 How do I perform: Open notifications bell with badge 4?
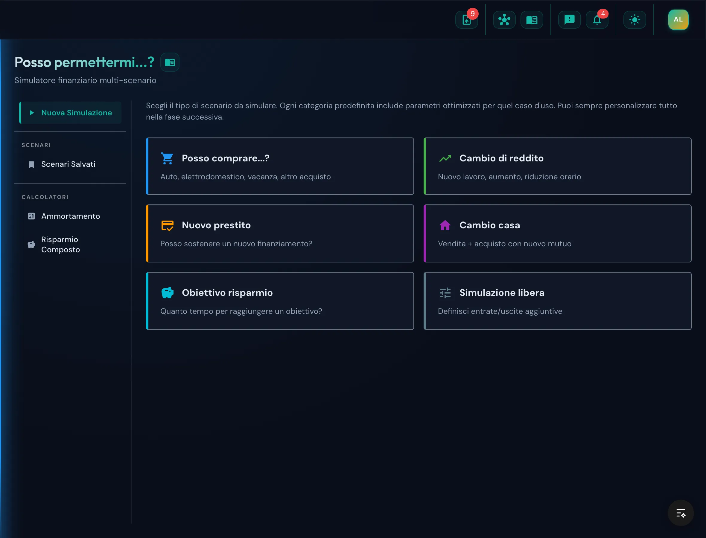(597, 20)
